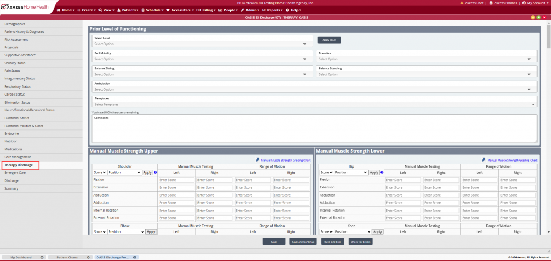Click the Shoulder help question mark icon

[x=156, y=172]
